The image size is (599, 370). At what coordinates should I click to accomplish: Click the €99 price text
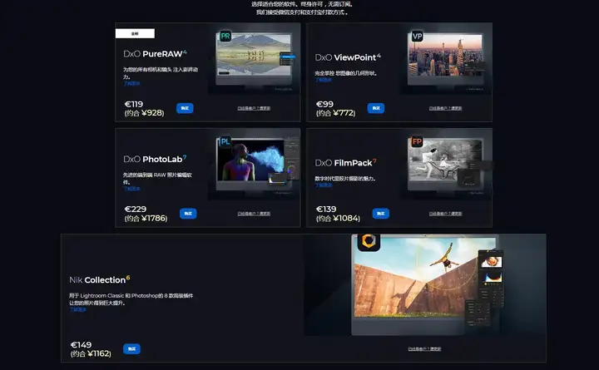click(x=324, y=104)
